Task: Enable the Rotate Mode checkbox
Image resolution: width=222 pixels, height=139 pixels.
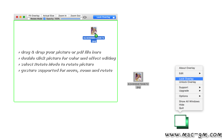Action: (29, 19)
